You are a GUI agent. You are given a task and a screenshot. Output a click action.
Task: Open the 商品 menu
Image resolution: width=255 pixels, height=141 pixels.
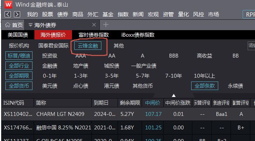click(78, 14)
